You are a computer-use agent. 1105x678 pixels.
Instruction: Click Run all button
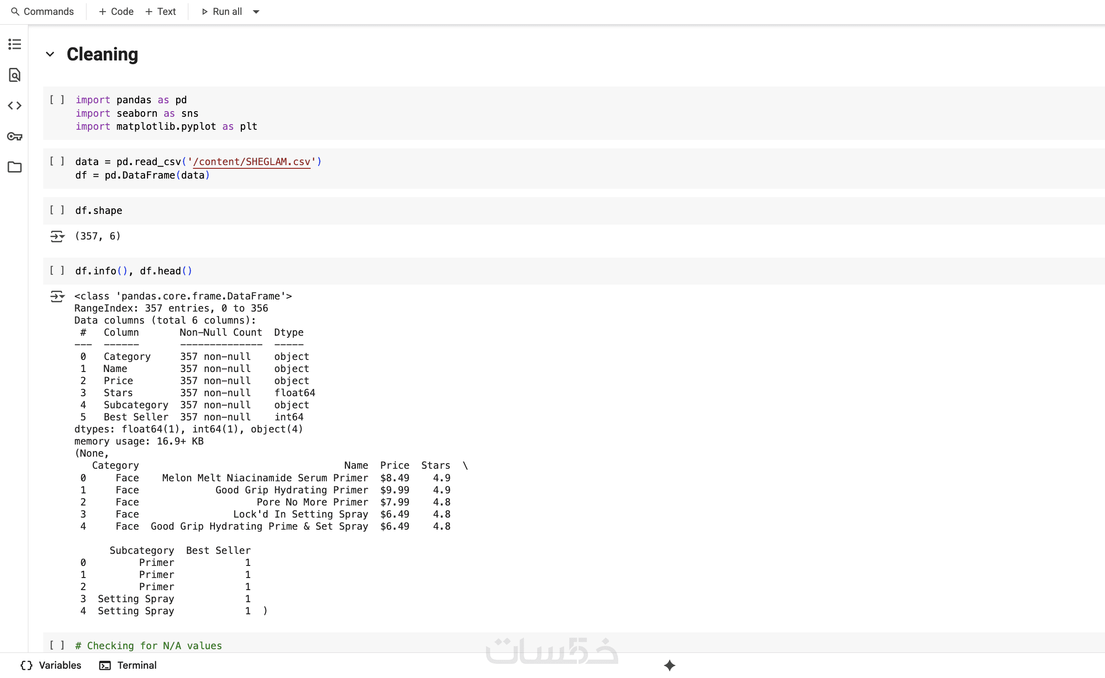pyautogui.click(x=222, y=12)
